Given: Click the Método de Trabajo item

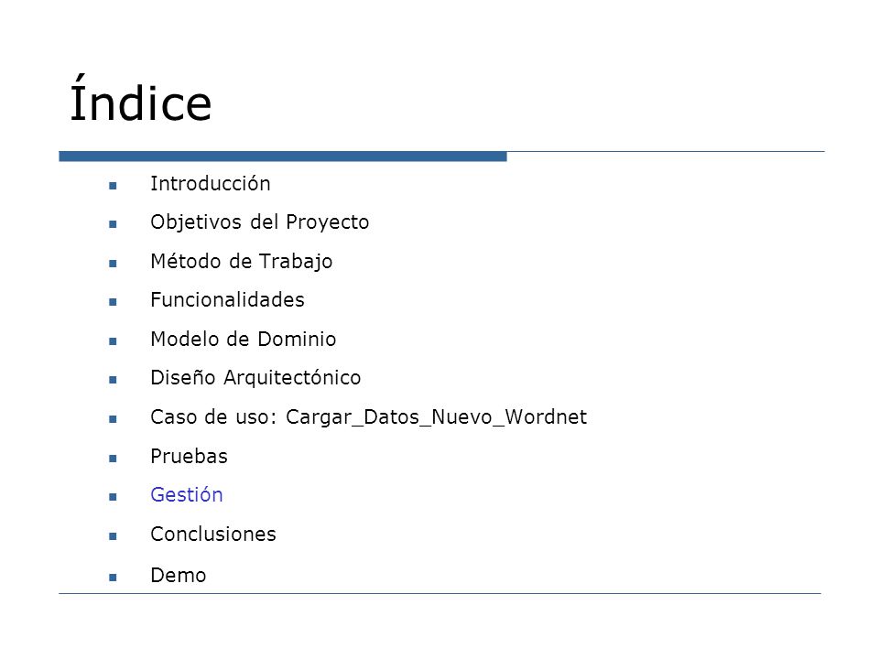Looking at the screenshot, I should [x=242, y=262].
